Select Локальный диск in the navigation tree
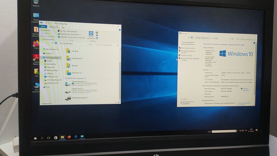 click(x=53, y=80)
